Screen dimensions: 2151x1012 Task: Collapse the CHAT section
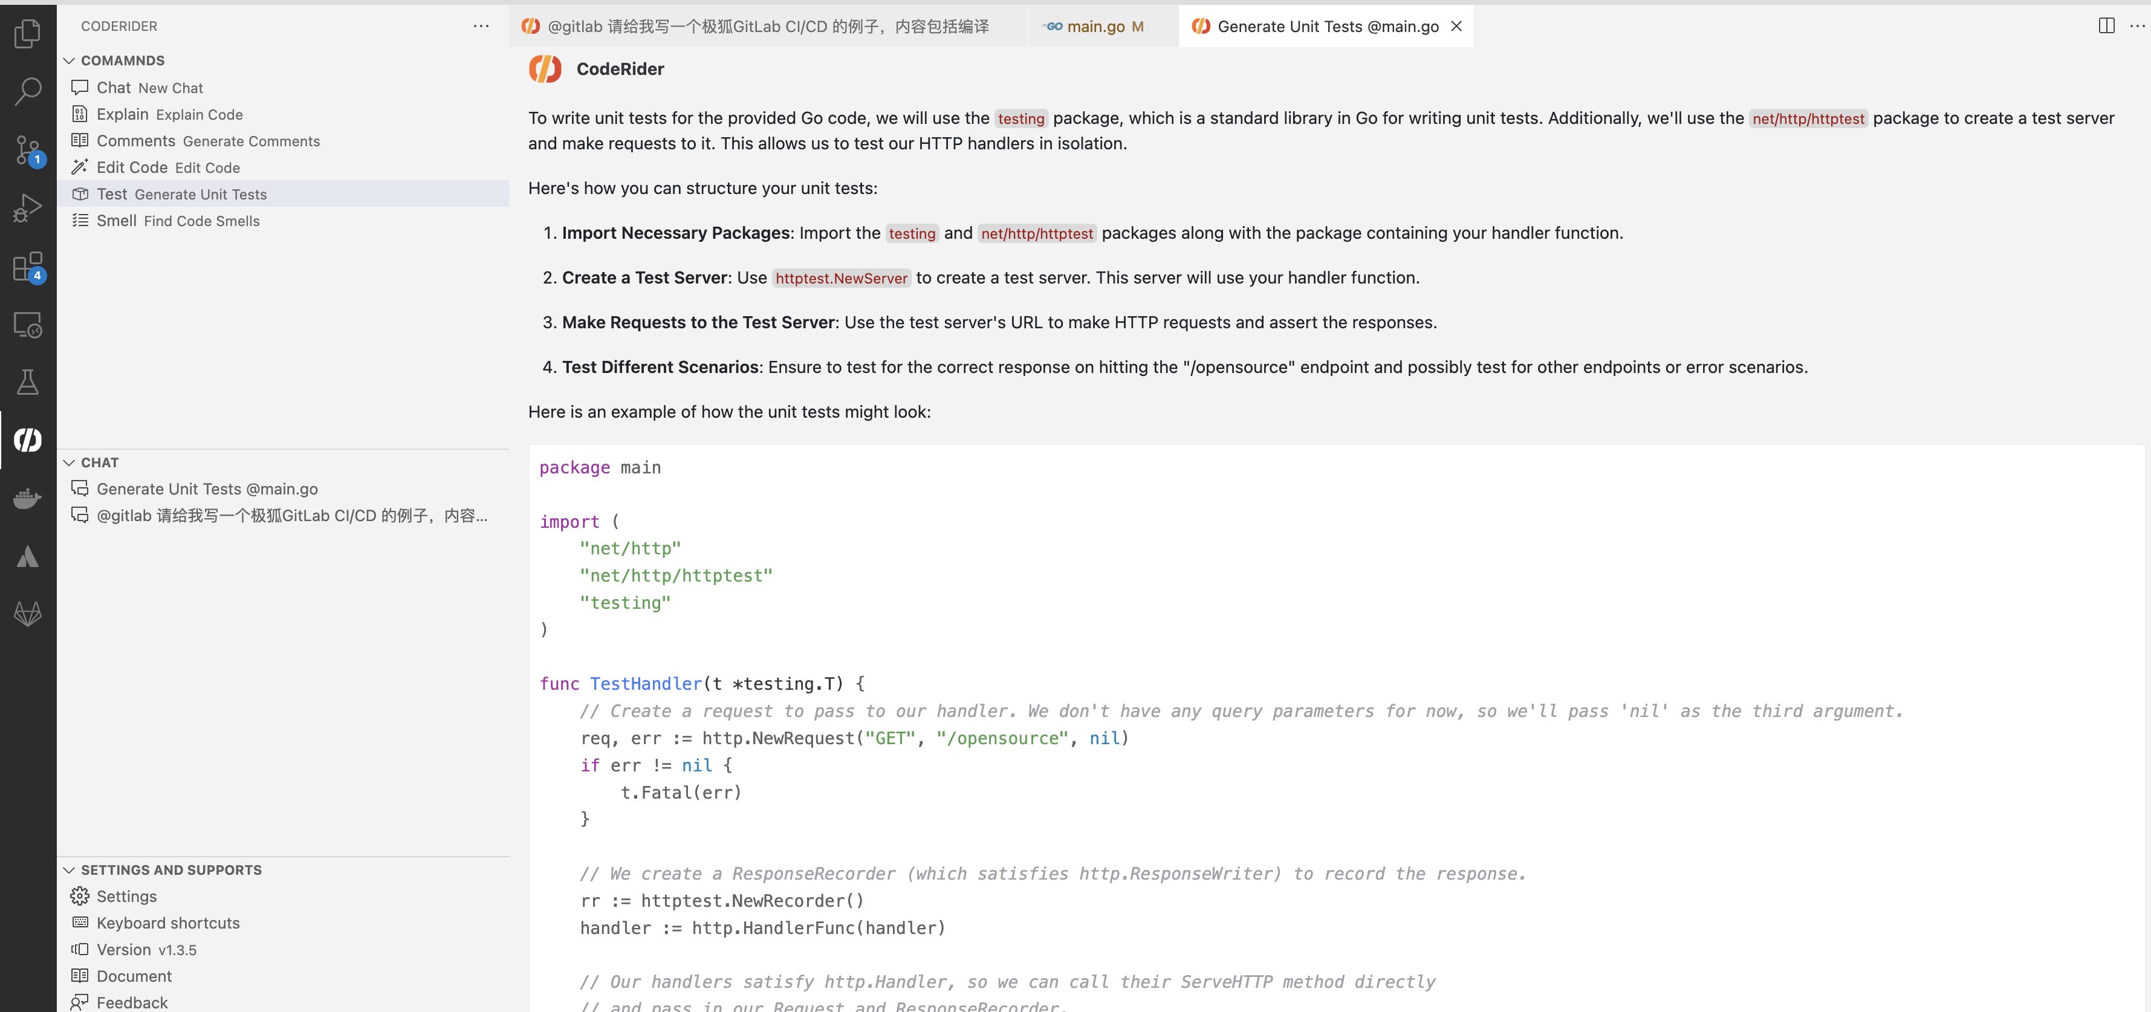pyautogui.click(x=68, y=462)
